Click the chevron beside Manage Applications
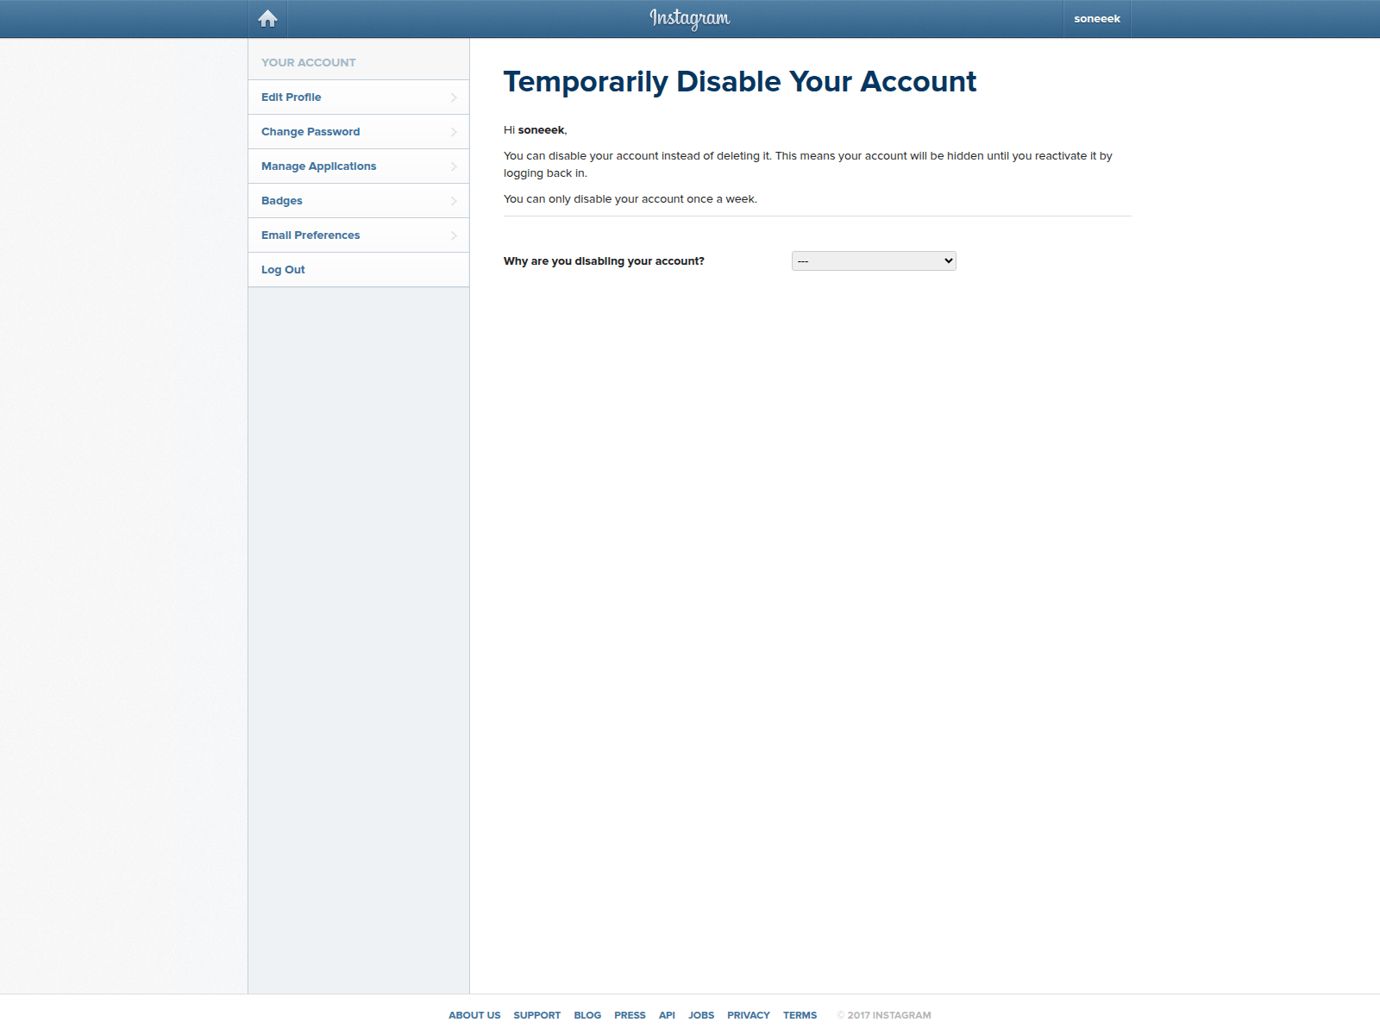Image resolution: width=1380 pixels, height=1035 pixels. tap(454, 166)
